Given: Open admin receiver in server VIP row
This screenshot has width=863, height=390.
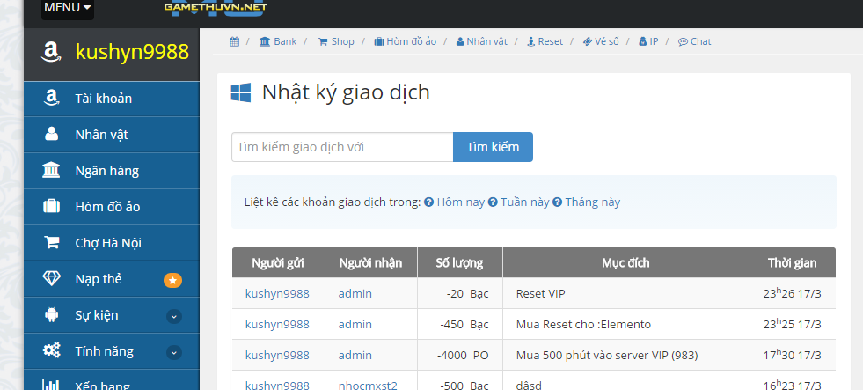Looking at the screenshot, I should (x=355, y=356).
